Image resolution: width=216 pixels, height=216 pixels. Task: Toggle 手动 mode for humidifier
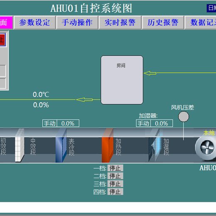click(143, 123)
